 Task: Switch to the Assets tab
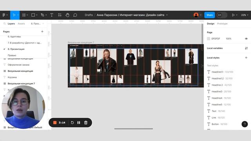pyautogui.click(x=21, y=23)
